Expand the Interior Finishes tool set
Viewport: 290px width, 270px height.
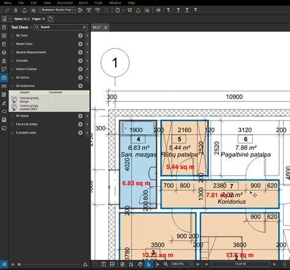[x=12, y=69]
